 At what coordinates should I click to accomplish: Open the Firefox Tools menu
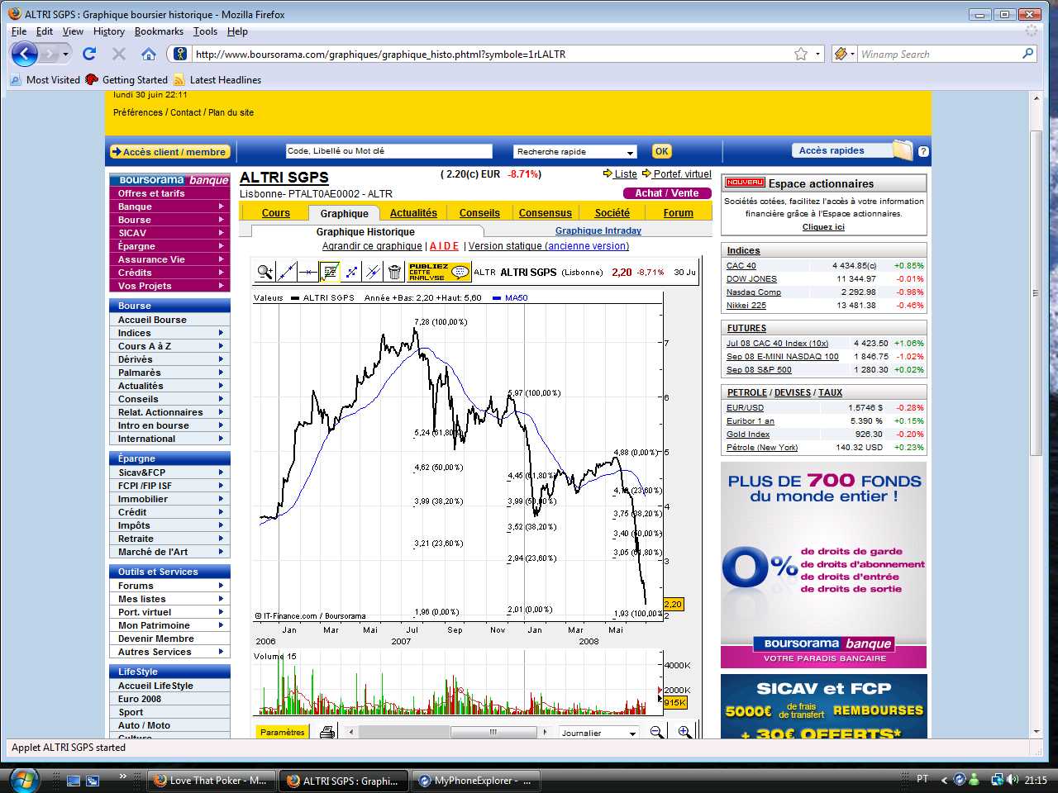click(205, 31)
